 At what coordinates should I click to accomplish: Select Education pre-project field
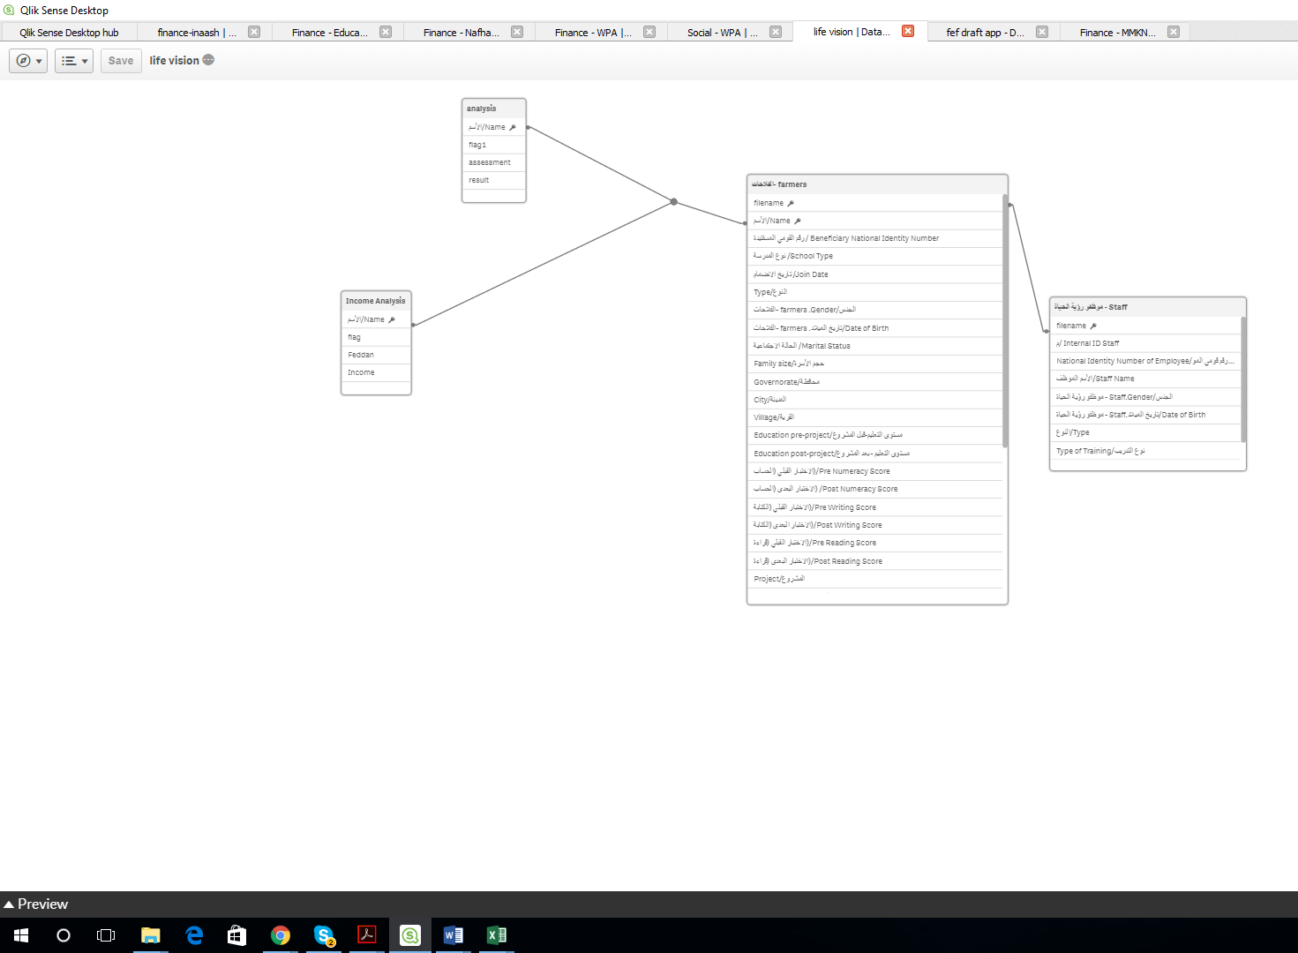(875, 435)
